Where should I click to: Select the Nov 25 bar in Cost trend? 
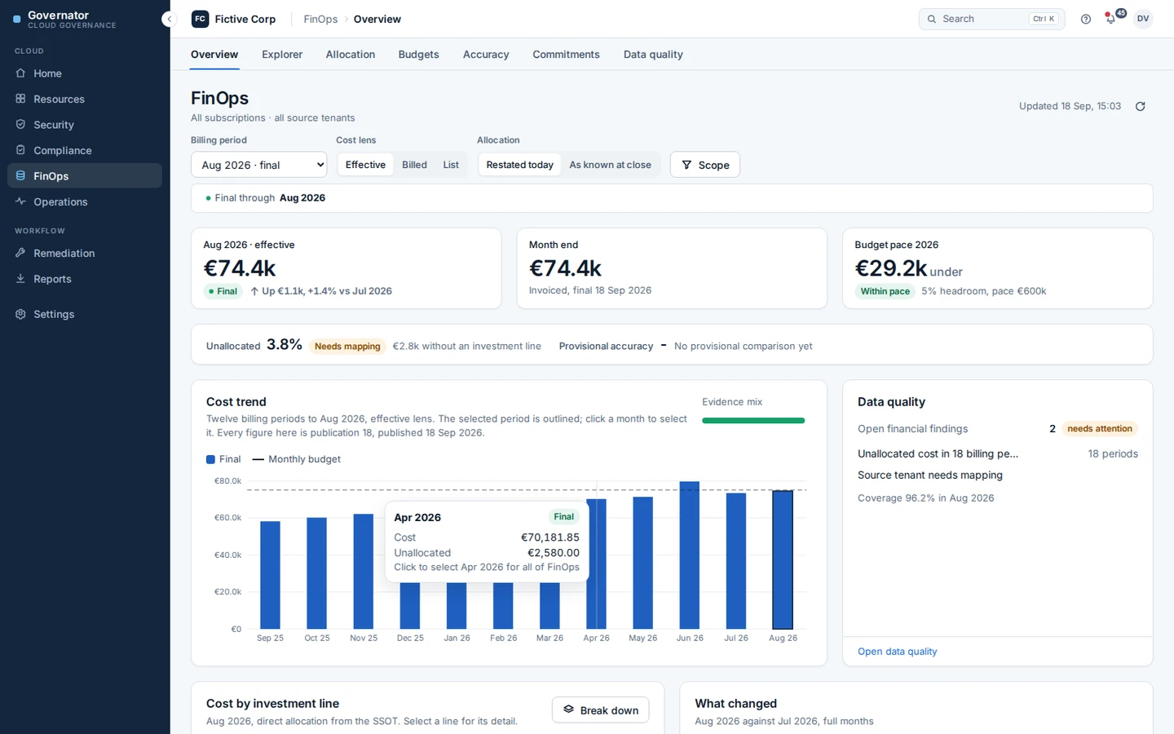pos(364,571)
